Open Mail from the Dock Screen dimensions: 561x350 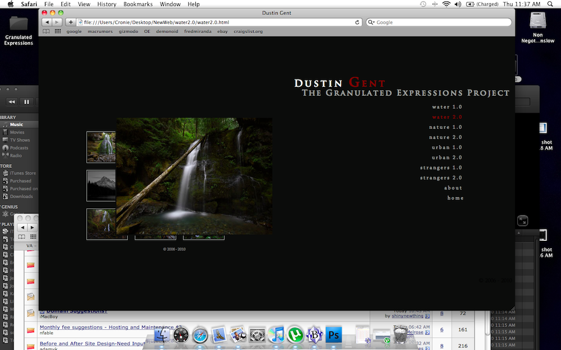[219, 335]
